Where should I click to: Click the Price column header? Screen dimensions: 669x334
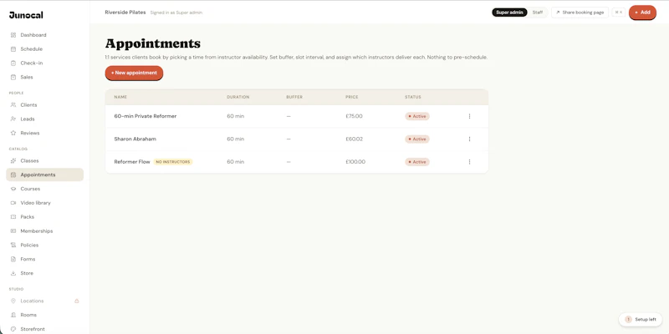click(352, 97)
